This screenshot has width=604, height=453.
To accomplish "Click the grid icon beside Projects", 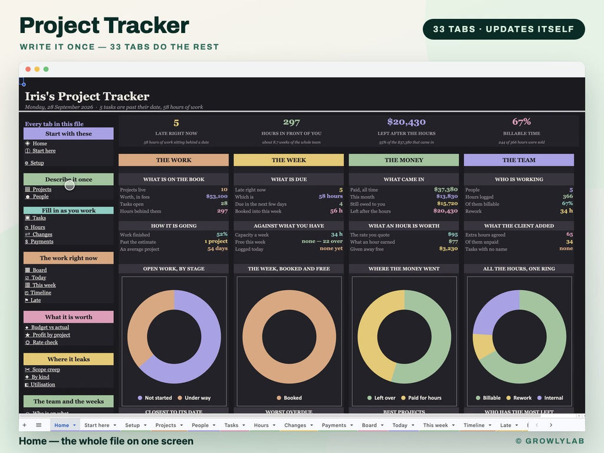I will pos(27,189).
